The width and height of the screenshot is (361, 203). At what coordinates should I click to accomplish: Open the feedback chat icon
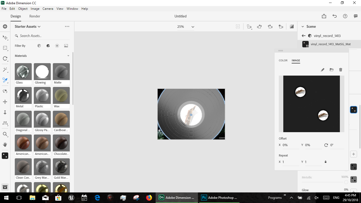click(x=356, y=16)
